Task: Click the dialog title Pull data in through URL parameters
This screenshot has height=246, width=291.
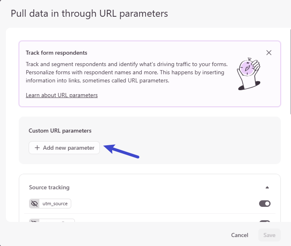Action: (89, 13)
